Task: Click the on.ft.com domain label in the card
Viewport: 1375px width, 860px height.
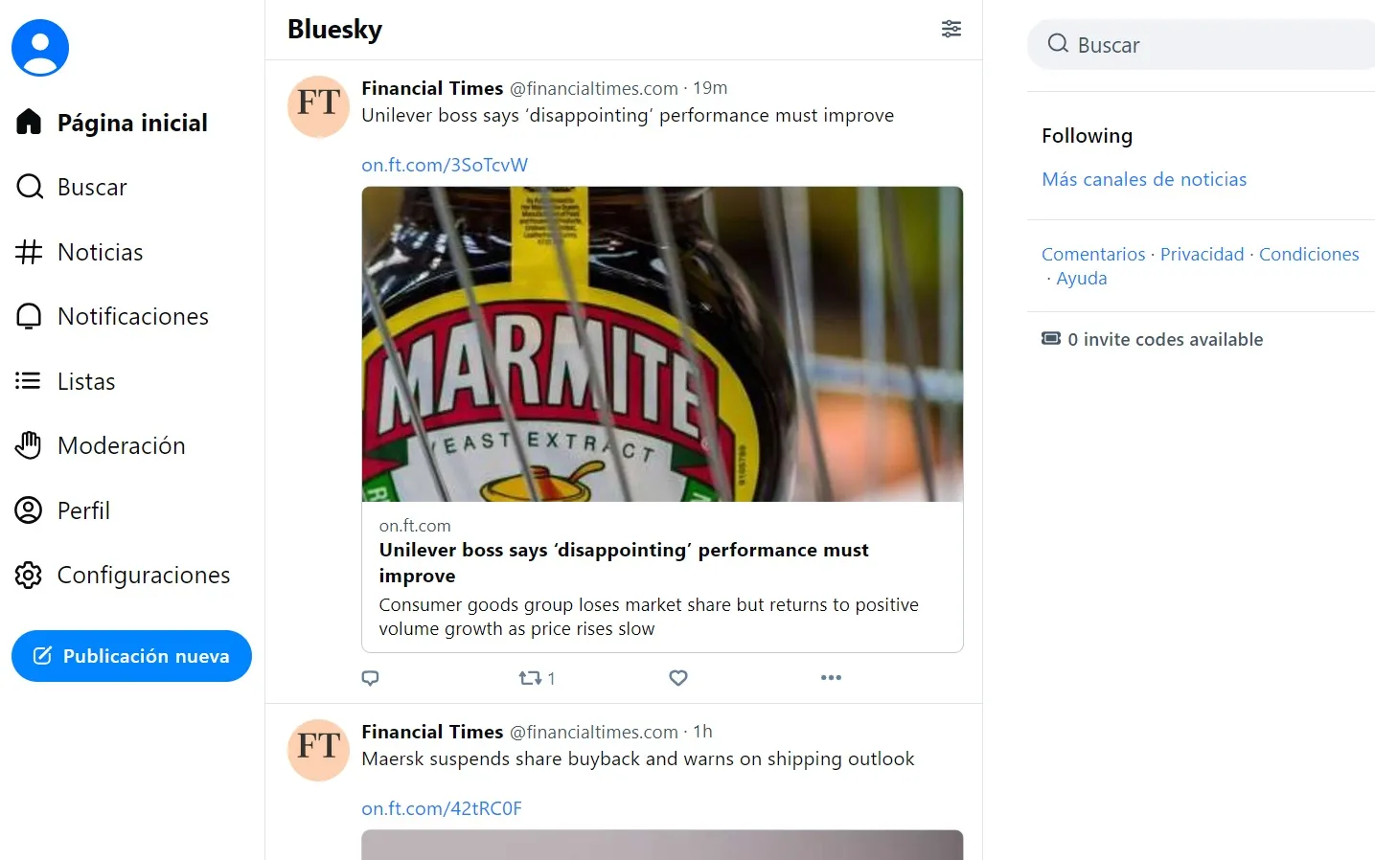Action: pos(415,526)
